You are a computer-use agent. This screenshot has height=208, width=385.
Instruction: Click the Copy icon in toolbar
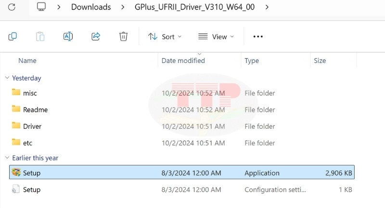pyautogui.click(x=13, y=37)
